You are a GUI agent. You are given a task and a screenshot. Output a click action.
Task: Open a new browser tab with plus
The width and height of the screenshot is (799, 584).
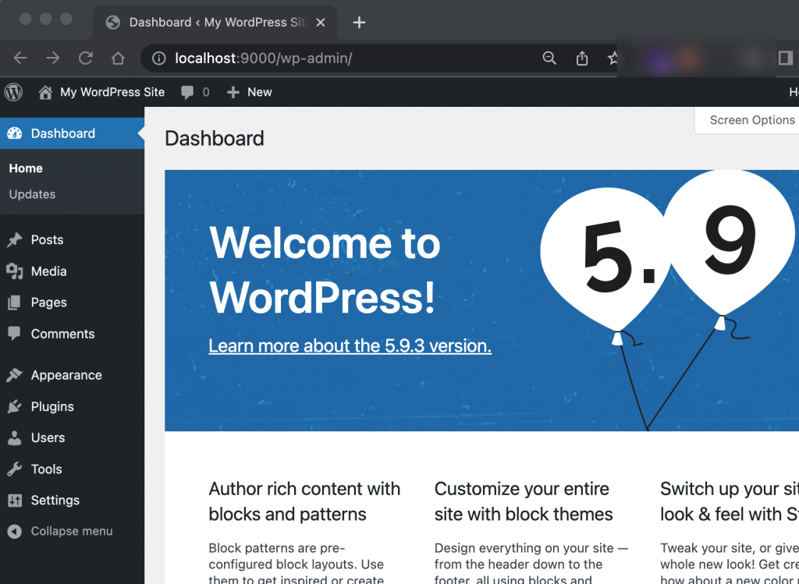pos(359,23)
